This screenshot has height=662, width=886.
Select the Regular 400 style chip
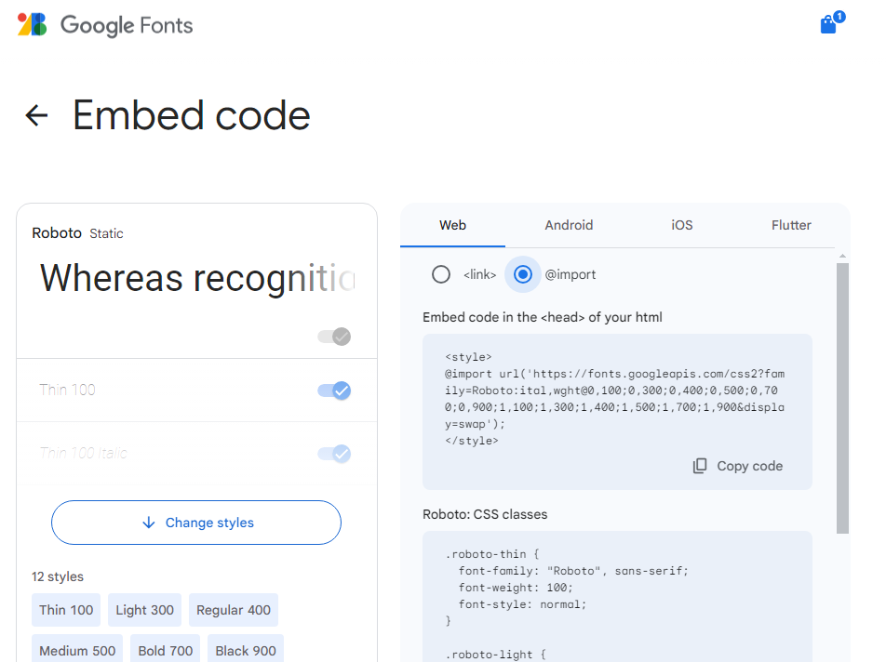click(234, 610)
